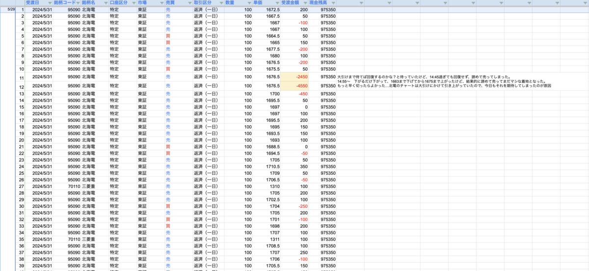Select the 東証 market cell in row 3
Screen dimensions: 589x271
click(151, 23)
